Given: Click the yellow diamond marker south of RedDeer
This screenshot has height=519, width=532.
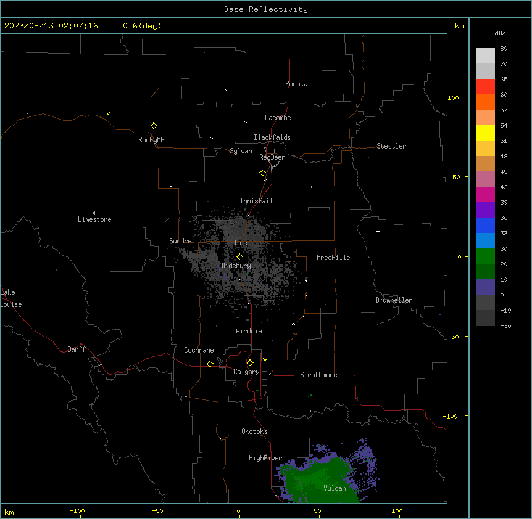Looking at the screenshot, I should (263, 173).
